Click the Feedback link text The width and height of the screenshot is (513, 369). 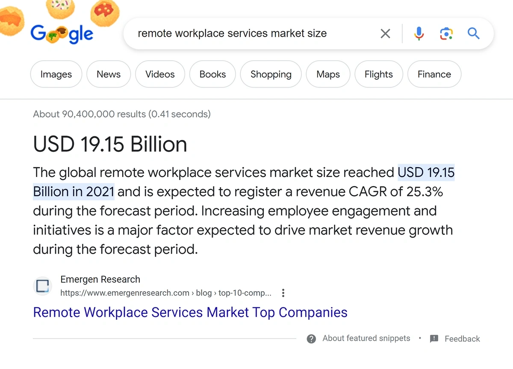click(462, 339)
